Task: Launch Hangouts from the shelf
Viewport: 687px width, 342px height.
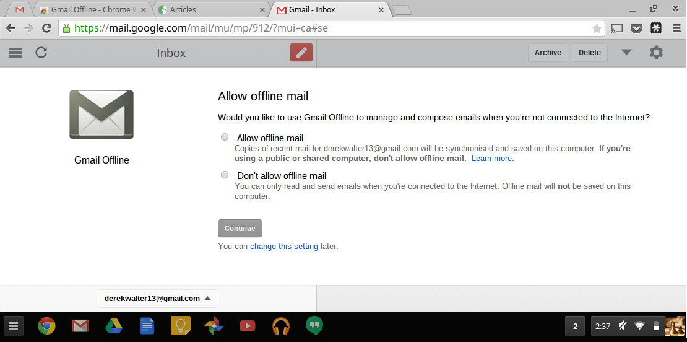Action: point(314,325)
